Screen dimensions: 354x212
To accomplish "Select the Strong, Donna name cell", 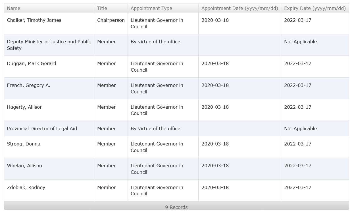I will 24,144.
